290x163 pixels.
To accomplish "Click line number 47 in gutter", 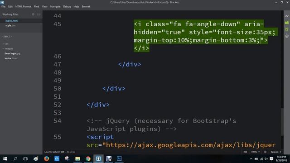I will (57, 64).
